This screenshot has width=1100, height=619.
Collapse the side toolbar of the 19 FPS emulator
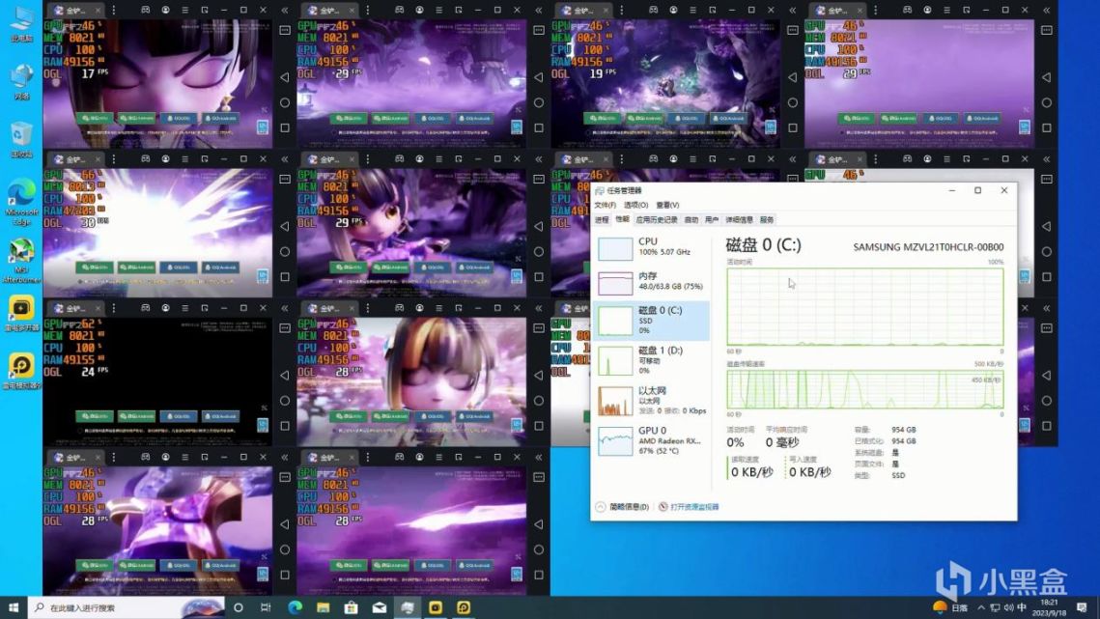tap(793, 11)
